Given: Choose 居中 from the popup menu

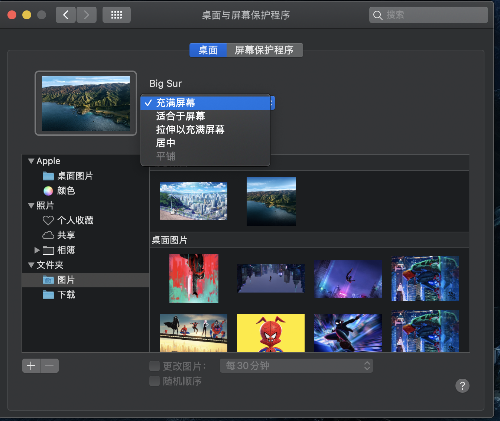Looking at the screenshot, I should (x=166, y=143).
